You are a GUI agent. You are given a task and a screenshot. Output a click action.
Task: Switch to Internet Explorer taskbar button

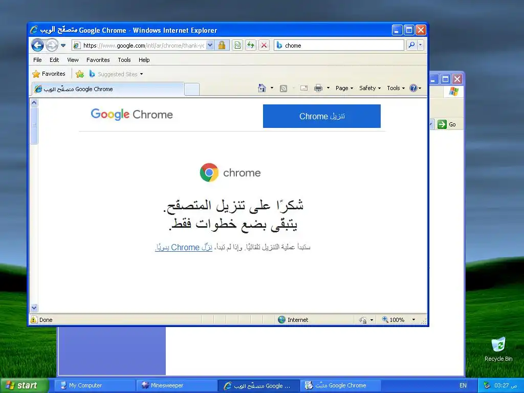258,385
